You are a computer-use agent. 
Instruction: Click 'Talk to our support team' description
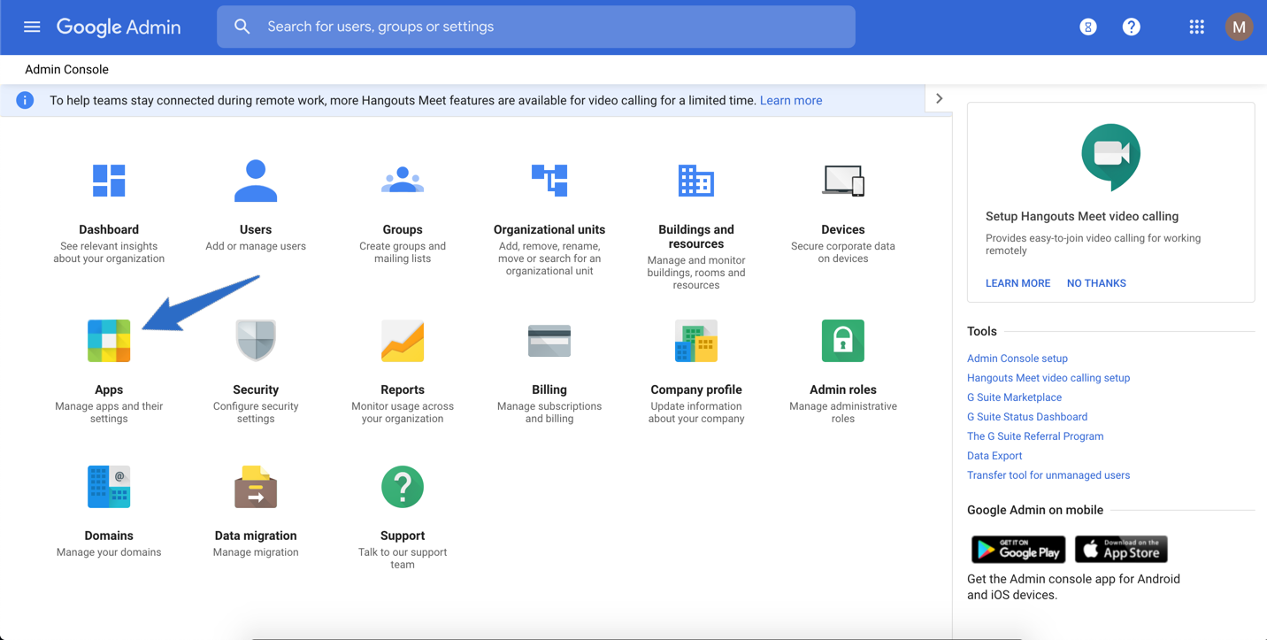click(x=403, y=559)
